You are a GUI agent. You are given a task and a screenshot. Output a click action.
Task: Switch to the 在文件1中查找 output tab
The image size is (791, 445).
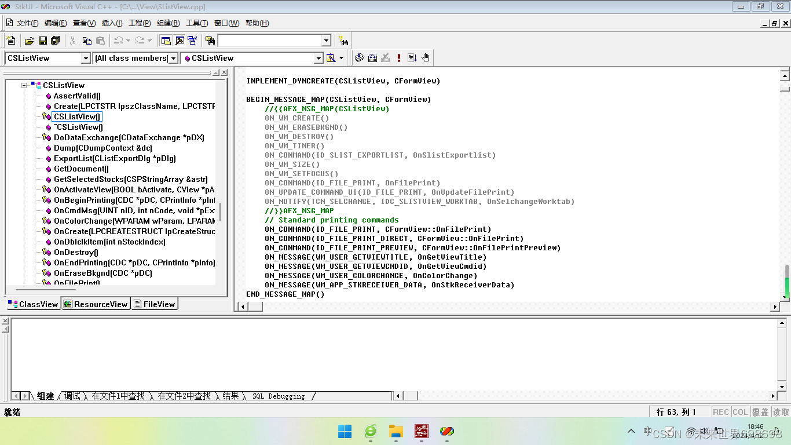click(118, 396)
